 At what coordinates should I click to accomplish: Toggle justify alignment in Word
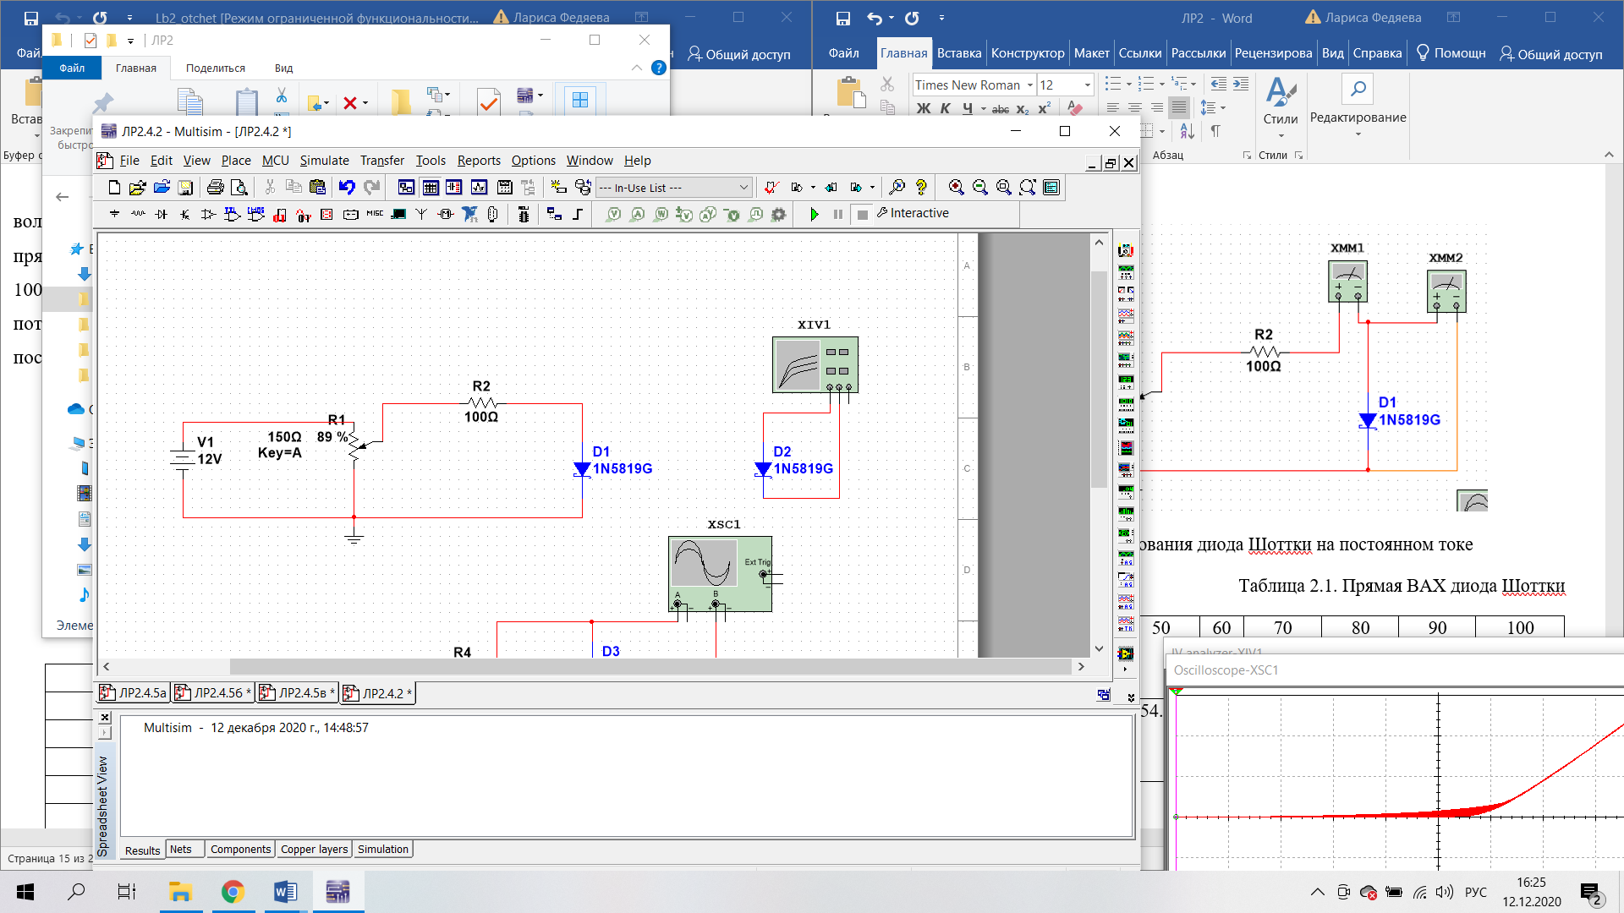(1178, 108)
